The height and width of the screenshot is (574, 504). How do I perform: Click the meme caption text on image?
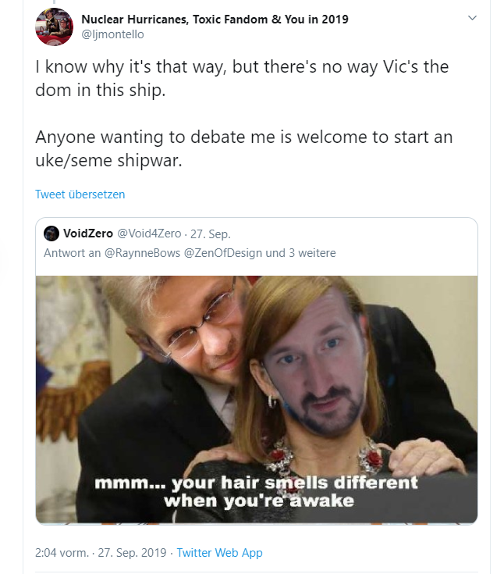click(257, 492)
